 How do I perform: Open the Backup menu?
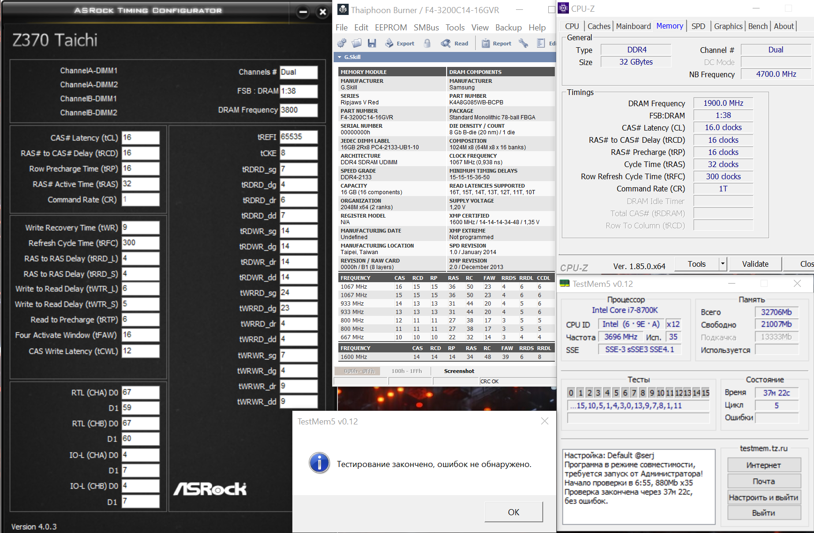point(508,28)
